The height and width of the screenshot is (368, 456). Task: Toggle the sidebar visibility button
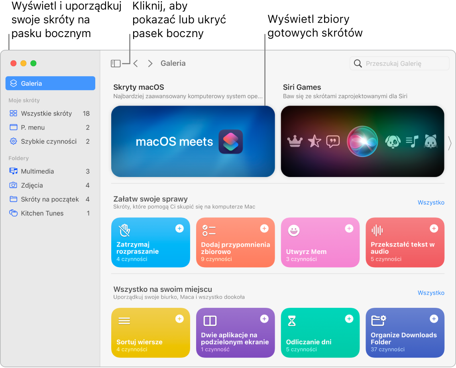pos(116,63)
